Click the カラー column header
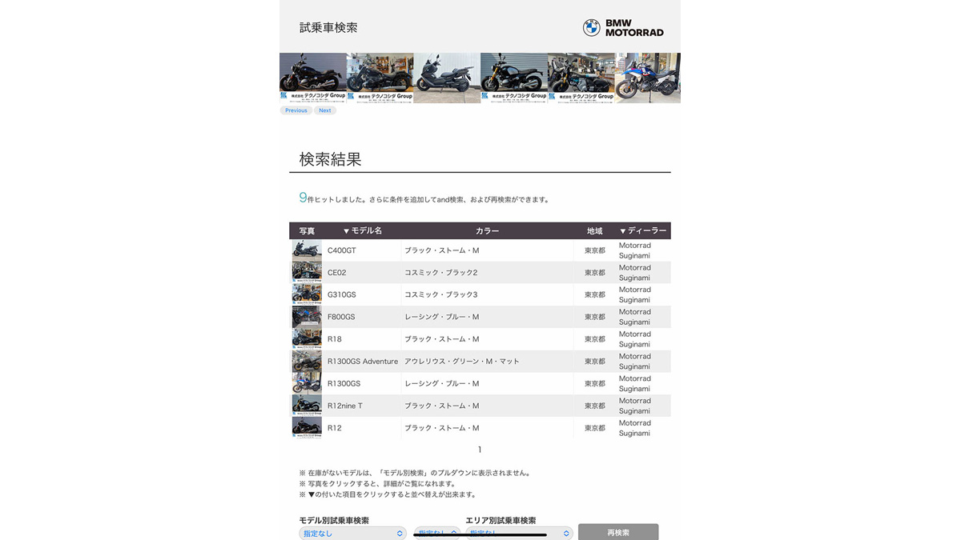This screenshot has width=961, height=540. coord(487,231)
